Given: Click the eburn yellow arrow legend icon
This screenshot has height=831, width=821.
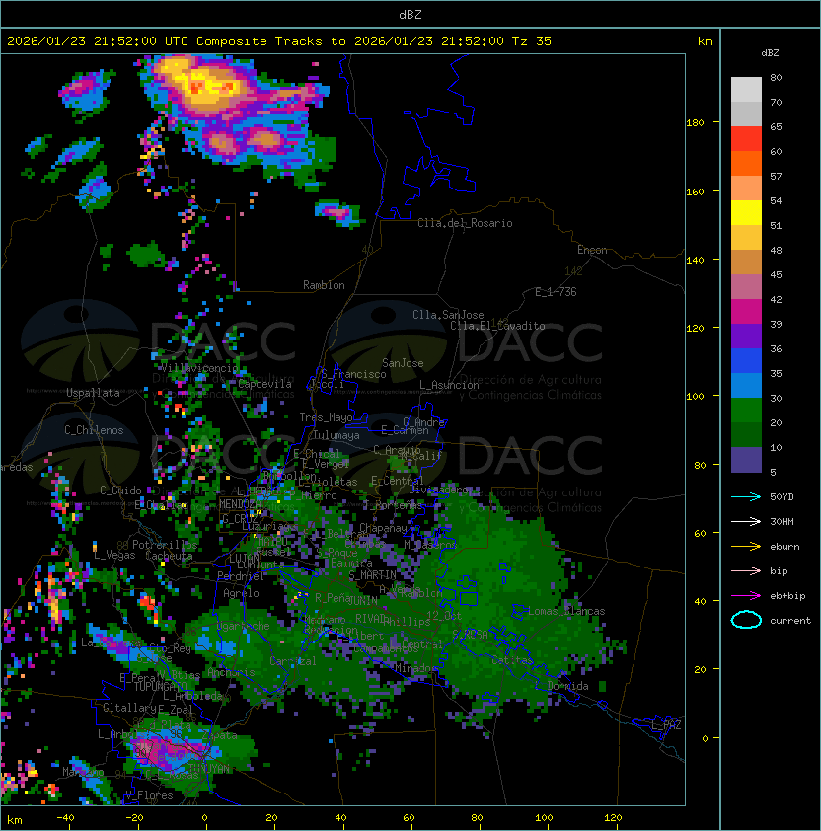Looking at the screenshot, I should tap(746, 547).
